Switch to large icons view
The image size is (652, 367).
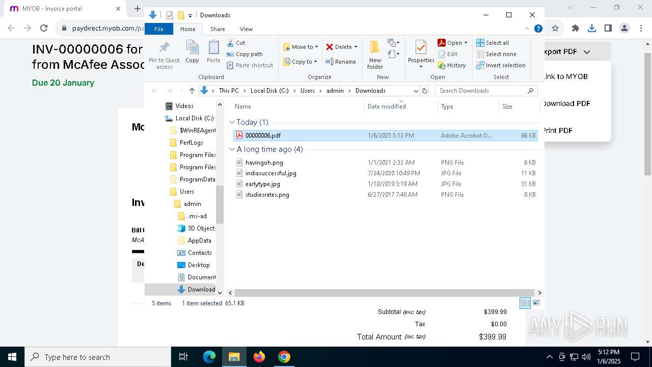pyautogui.click(x=536, y=303)
